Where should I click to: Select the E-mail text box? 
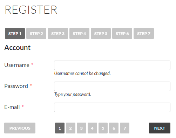click(112, 107)
